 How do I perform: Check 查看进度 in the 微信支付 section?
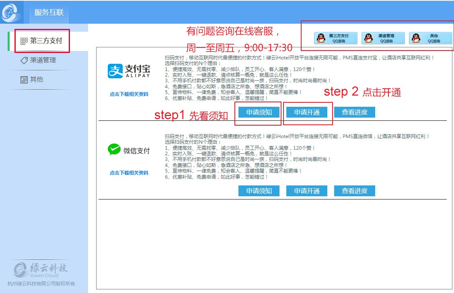point(354,191)
